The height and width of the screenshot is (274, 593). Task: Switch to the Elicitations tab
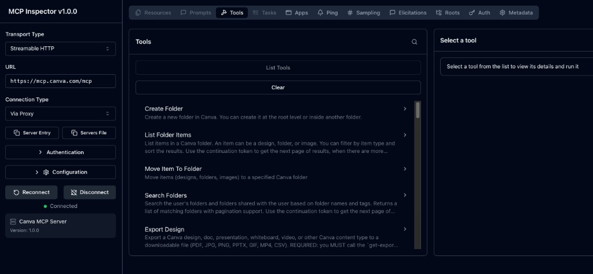point(408,13)
